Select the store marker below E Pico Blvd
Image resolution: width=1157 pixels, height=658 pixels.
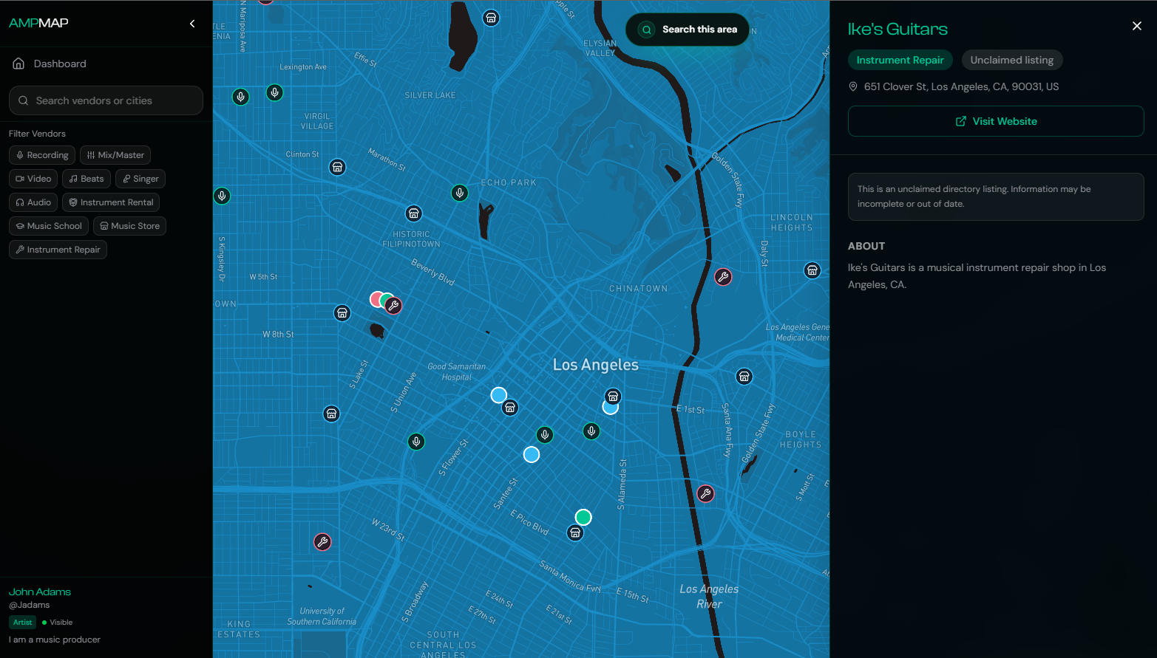[x=575, y=532]
